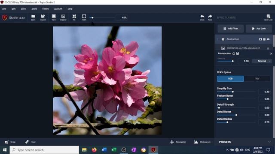Click the flower image canvas
The height and width of the screenshot is (154, 275).
coord(107,80)
